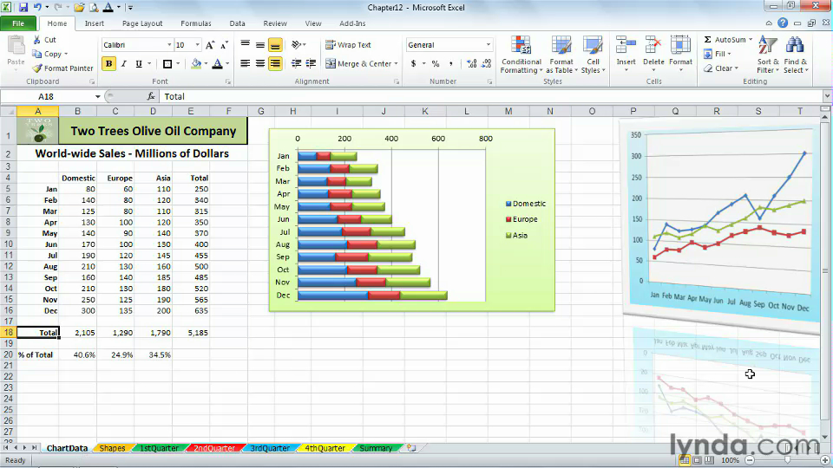Screen dimensions: 833x468
Task: Open the File tab
Action: (18, 23)
